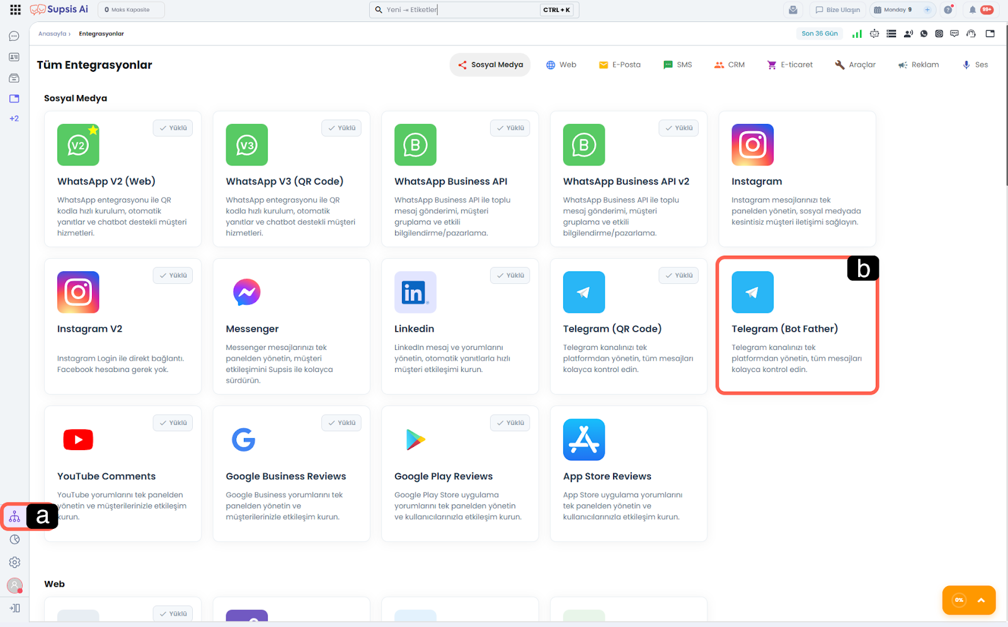Toggle the Yüklü badge on WhatsApp V2 (Web)
This screenshot has height=627, width=1008.
[x=173, y=128]
